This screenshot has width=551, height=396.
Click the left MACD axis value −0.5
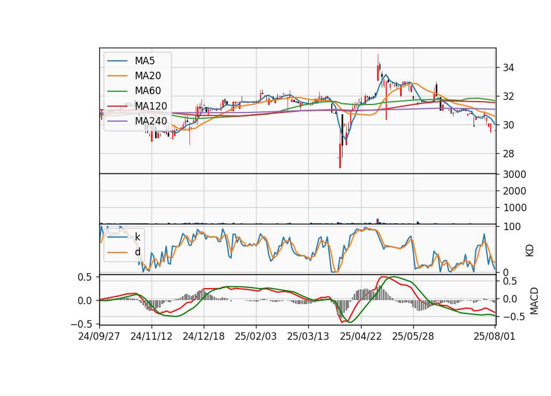(81, 324)
